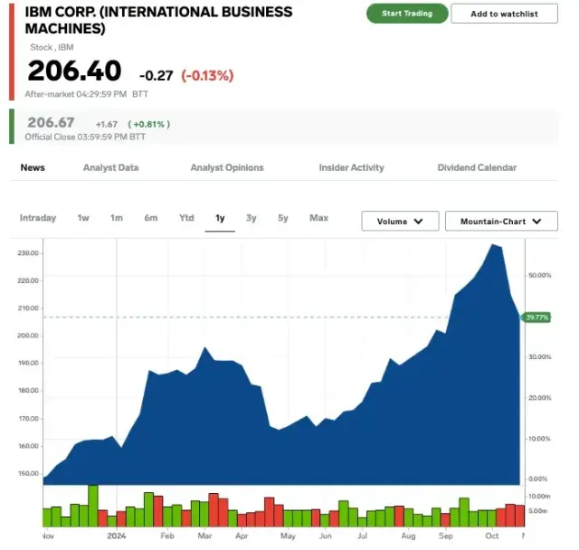The width and height of the screenshot is (579, 550).
Task: Open the Analyst Opinions tab
Action: 227,167
